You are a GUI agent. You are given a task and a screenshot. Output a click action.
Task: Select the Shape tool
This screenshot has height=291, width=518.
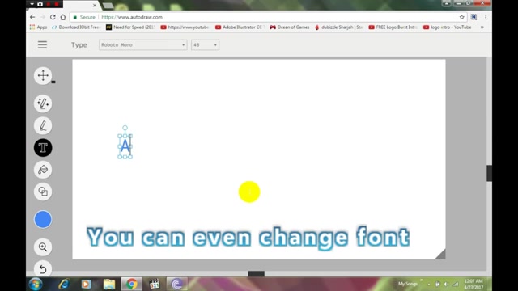pyautogui.click(x=43, y=192)
